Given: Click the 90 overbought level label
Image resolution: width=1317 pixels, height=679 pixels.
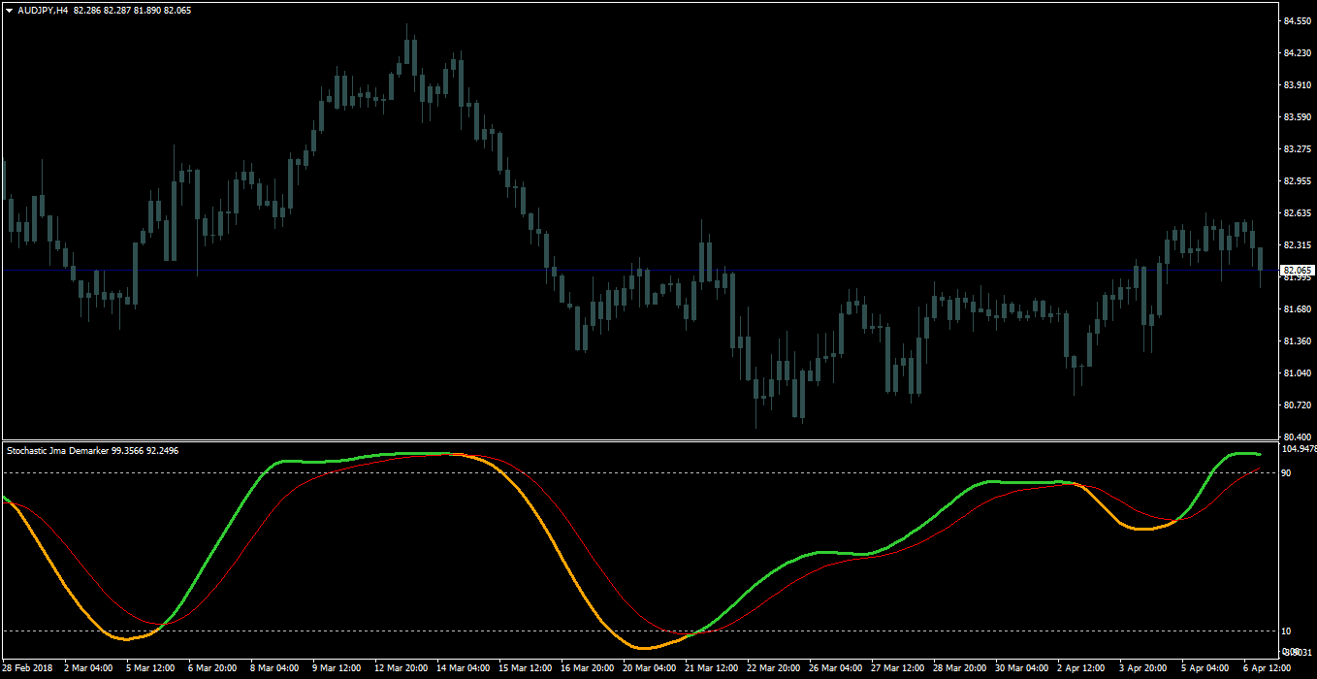Looking at the screenshot, I should coord(1285,473).
